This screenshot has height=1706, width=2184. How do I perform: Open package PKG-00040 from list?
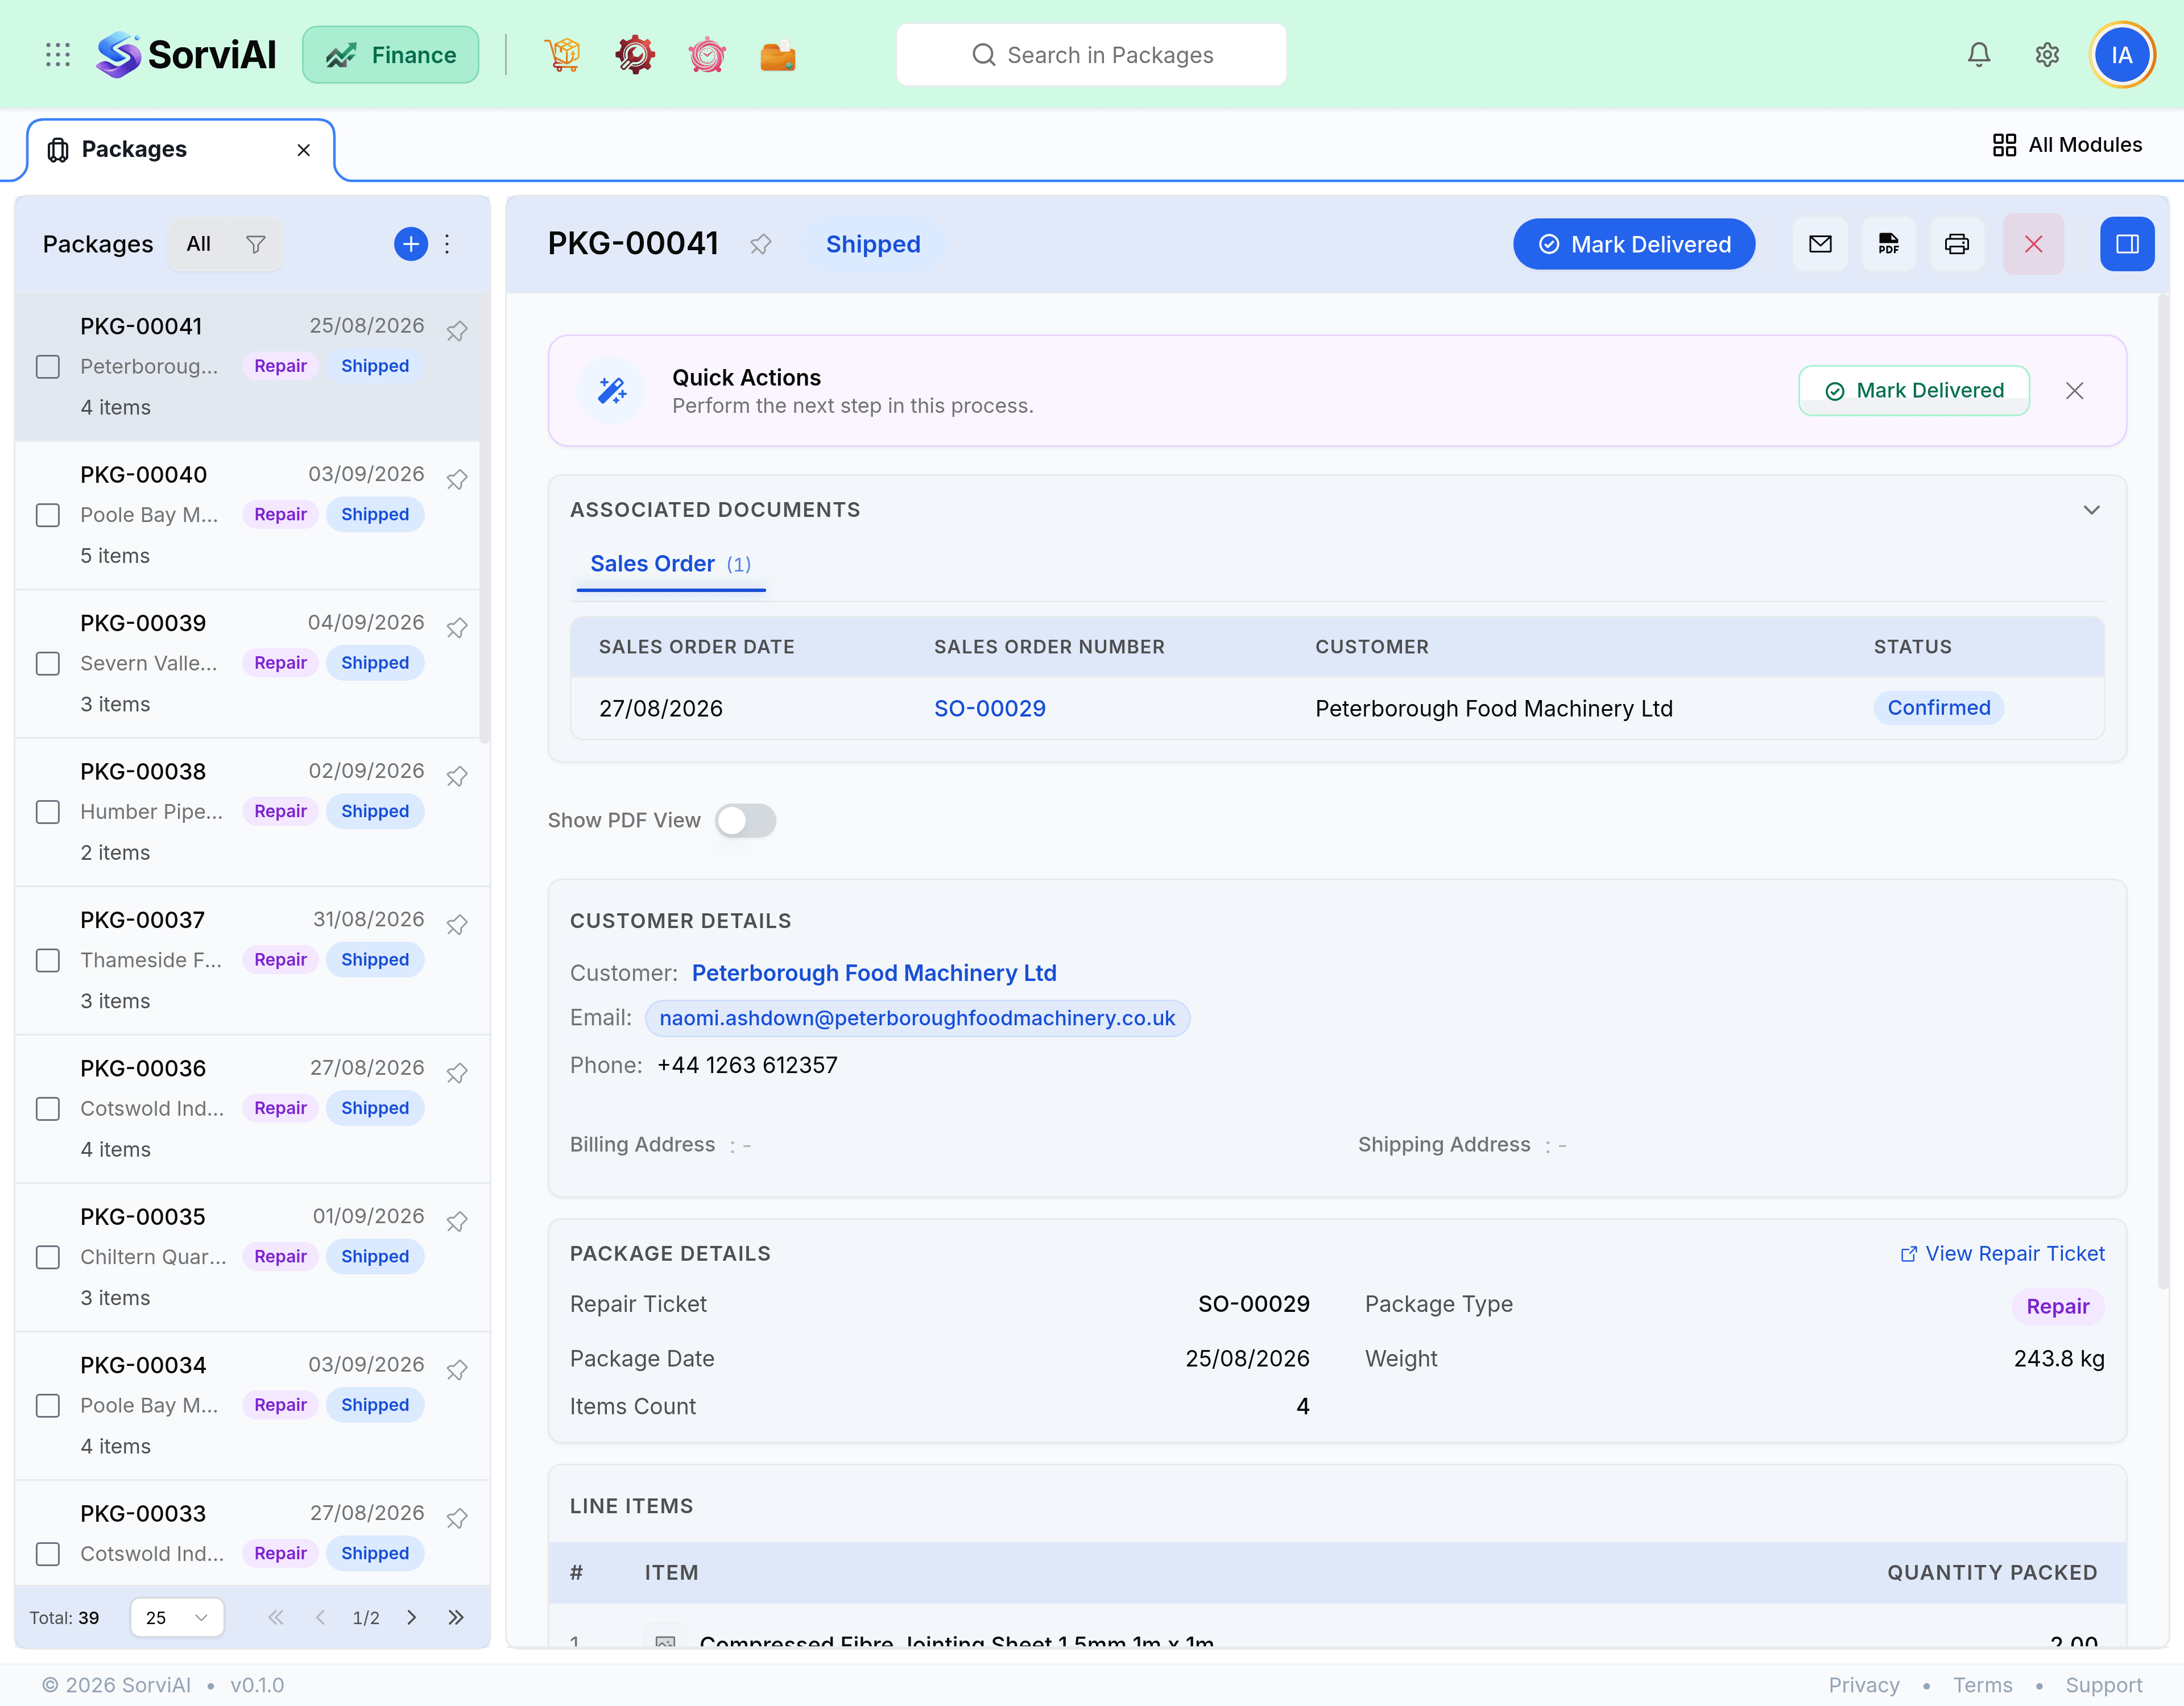[x=248, y=515]
